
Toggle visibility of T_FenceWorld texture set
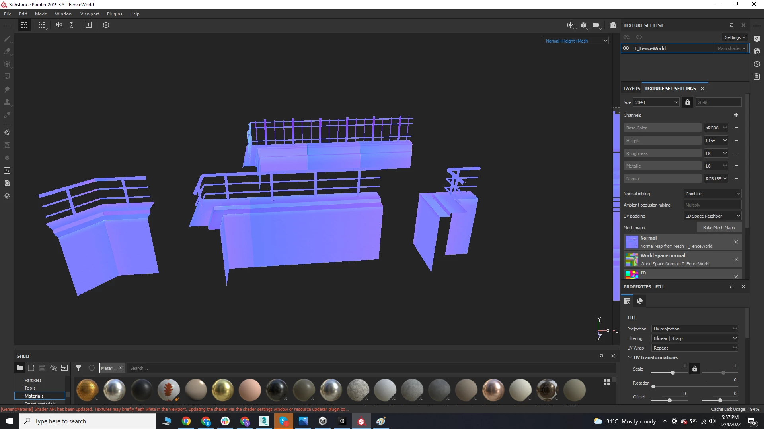[x=626, y=48]
